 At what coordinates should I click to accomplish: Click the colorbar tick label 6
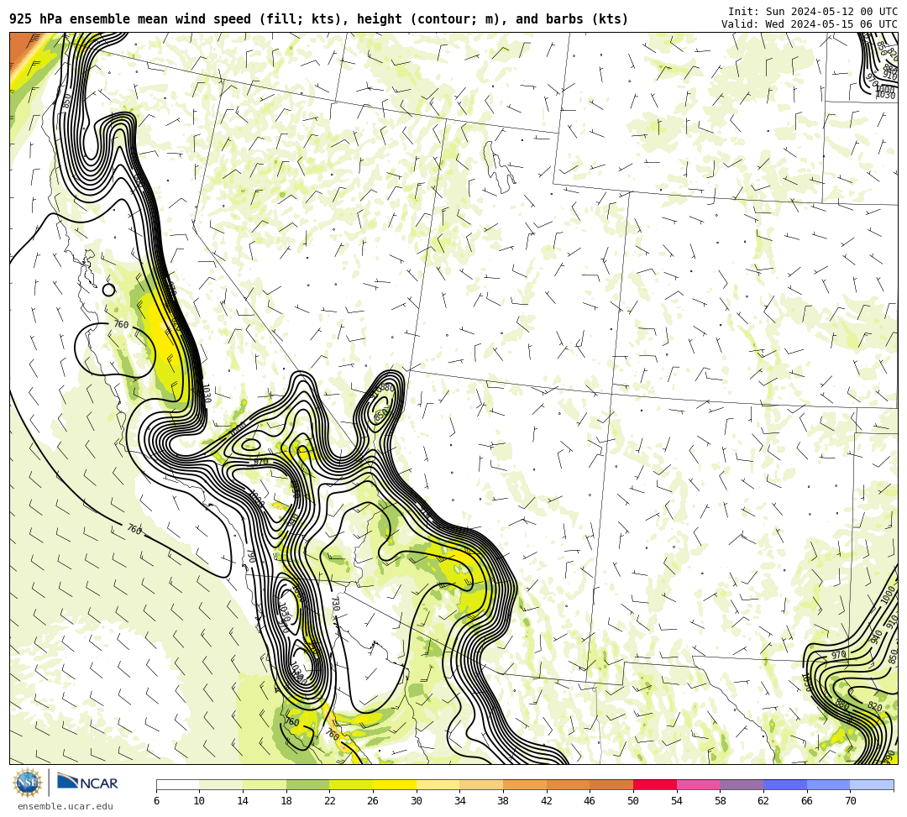[x=156, y=801]
